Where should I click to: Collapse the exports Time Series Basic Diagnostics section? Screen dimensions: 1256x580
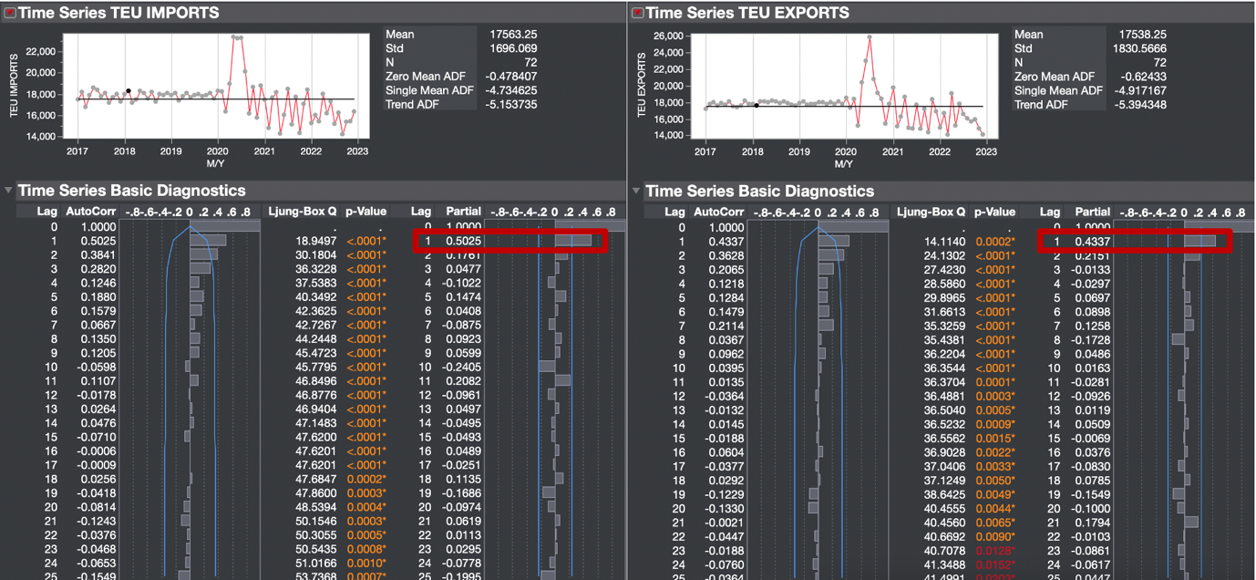pyautogui.click(x=635, y=191)
